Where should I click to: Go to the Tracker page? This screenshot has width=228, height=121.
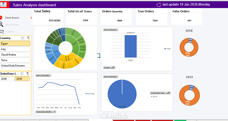click(10, 32)
